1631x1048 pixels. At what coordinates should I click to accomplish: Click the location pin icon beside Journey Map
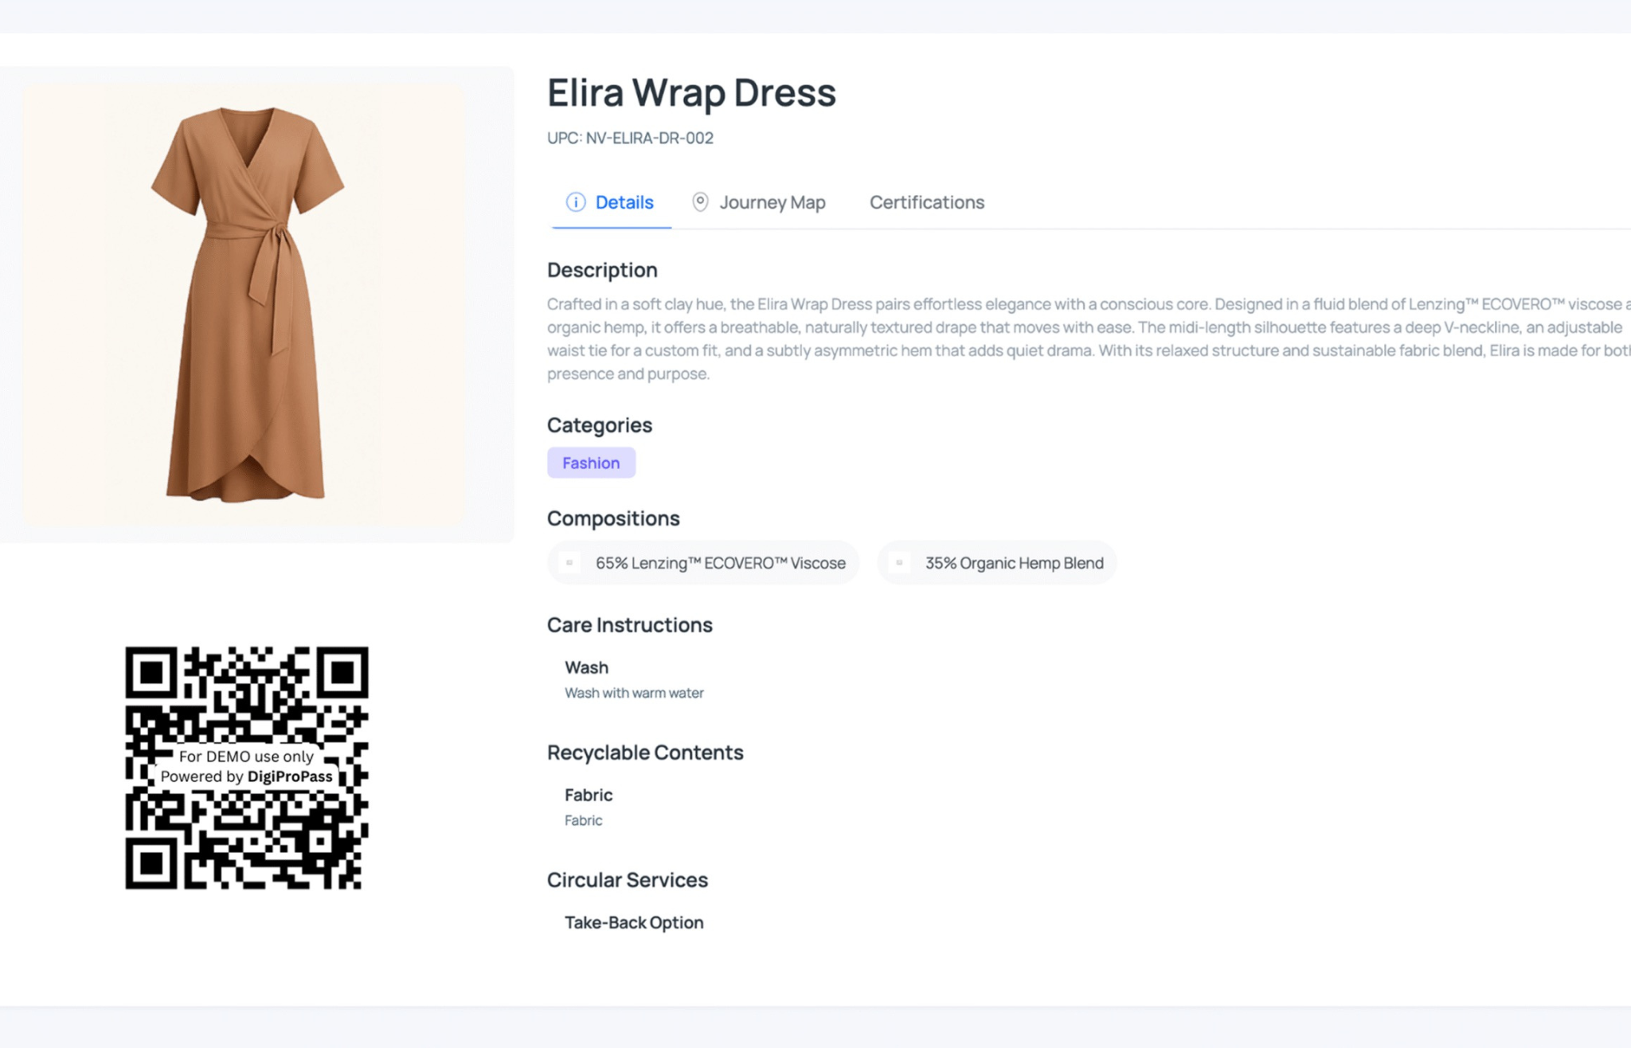(700, 202)
